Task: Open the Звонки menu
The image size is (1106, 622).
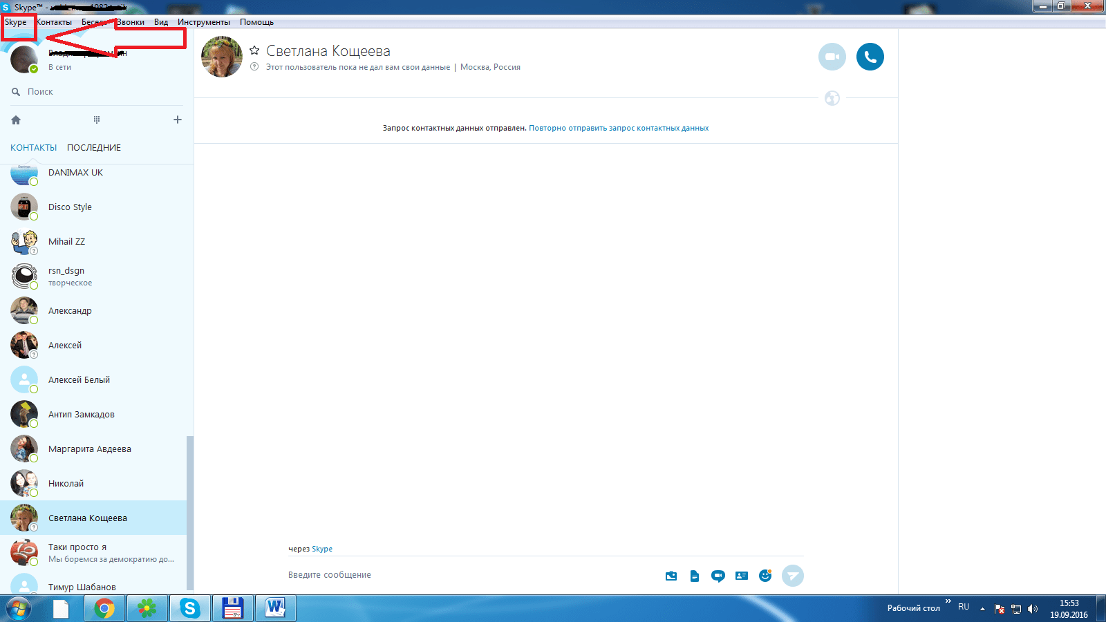Action: (131, 22)
